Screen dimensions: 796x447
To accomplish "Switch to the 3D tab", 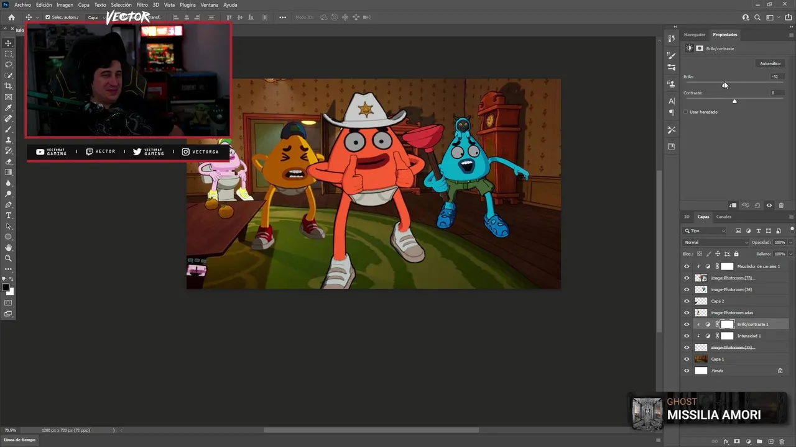I will (x=687, y=217).
